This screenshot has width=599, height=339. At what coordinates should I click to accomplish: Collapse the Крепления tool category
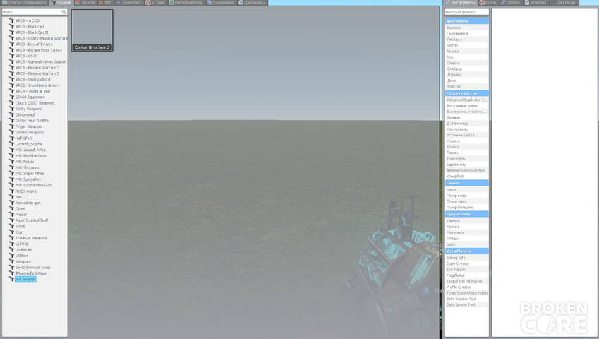click(x=466, y=21)
